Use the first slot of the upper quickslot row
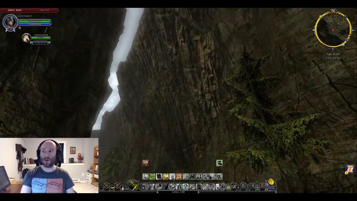 click(146, 176)
